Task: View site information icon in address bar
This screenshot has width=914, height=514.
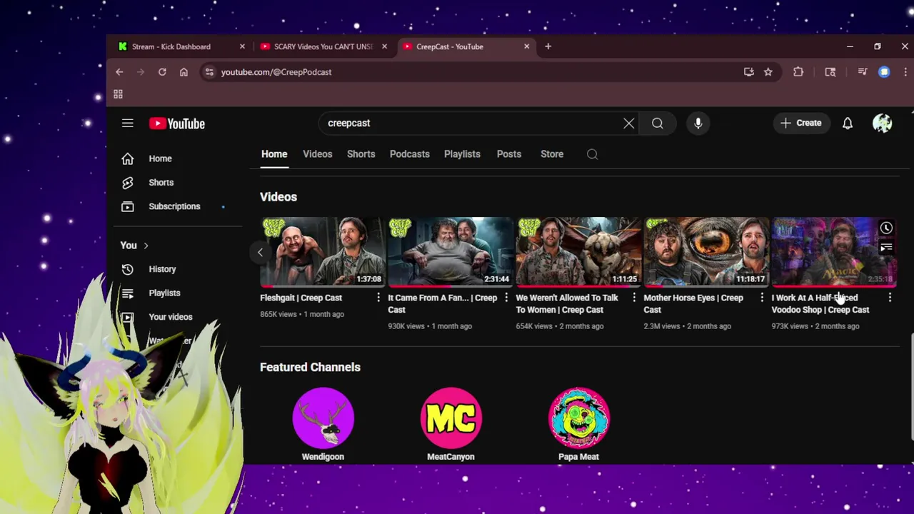Action: (x=209, y=72)
